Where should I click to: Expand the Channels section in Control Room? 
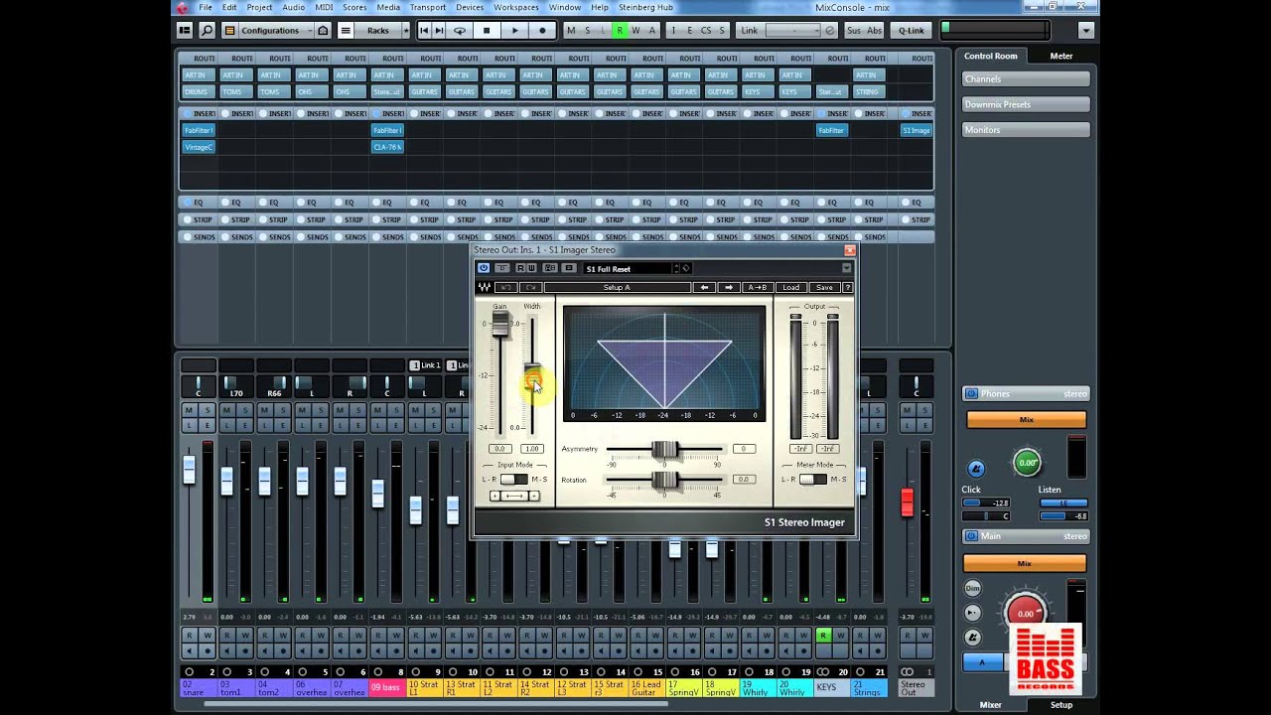(x=1027, y=79)
